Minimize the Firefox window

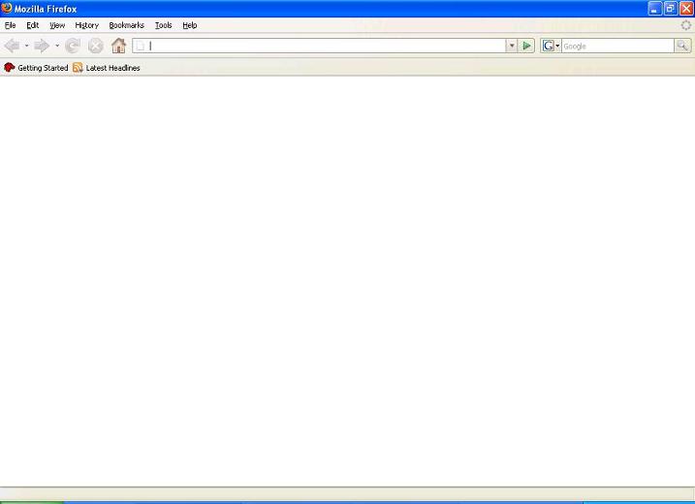pyautogui.click(x=655, y=9)
